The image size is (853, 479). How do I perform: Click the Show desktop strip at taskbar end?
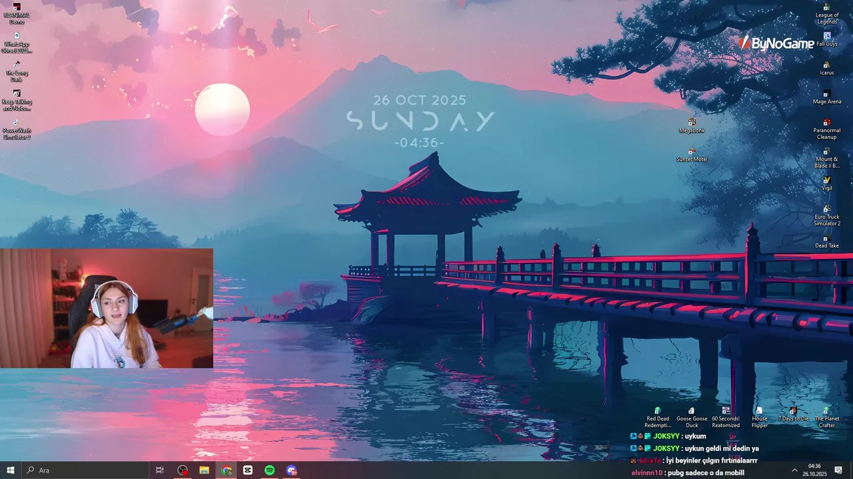tap(851, 470)
